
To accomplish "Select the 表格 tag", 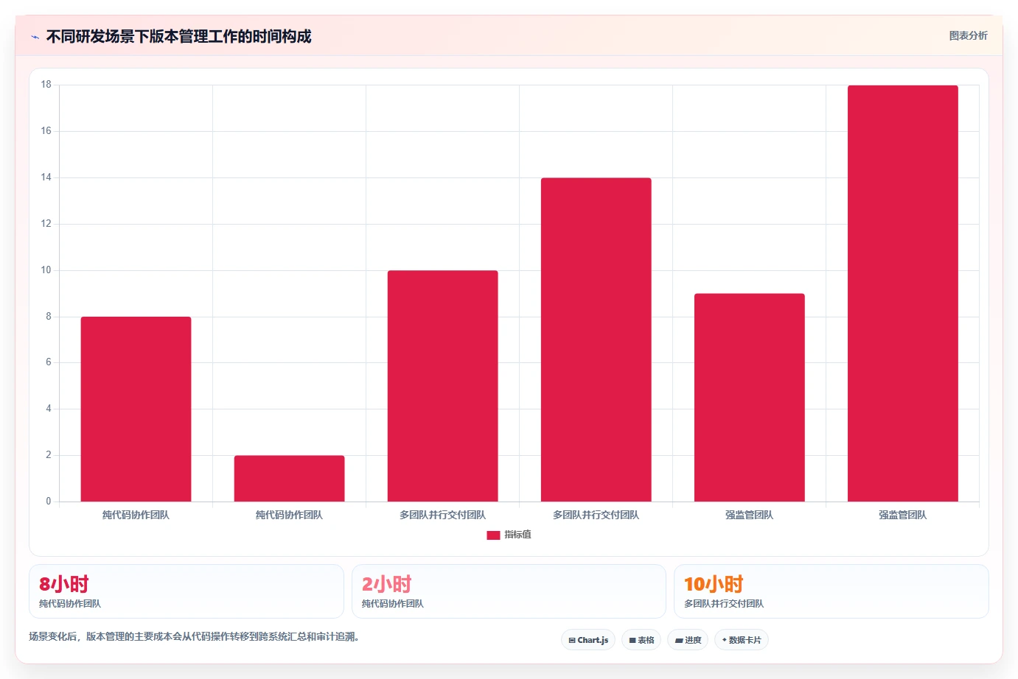I will click(641, 640).
